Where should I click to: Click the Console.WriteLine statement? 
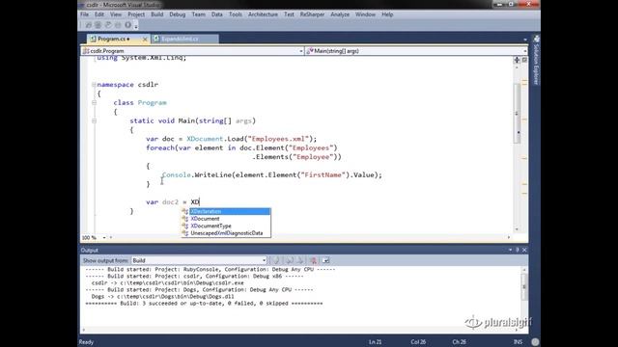(272, 175)
